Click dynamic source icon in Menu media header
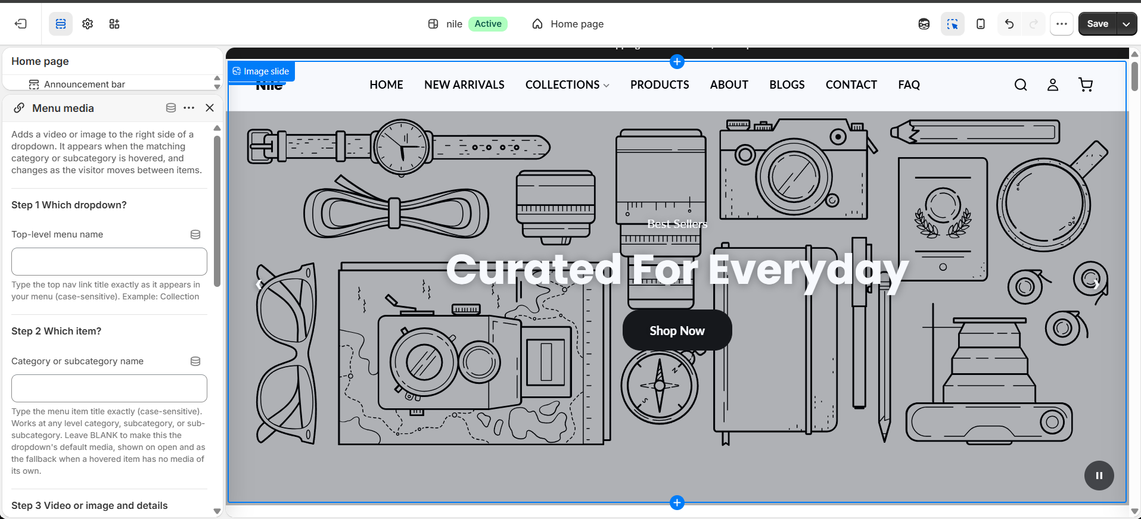Screen dimensions: 1141x519 pos(171,108)
